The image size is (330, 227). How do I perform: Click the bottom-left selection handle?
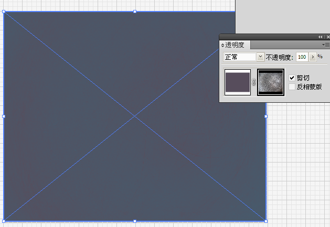(x=4, y=221)
